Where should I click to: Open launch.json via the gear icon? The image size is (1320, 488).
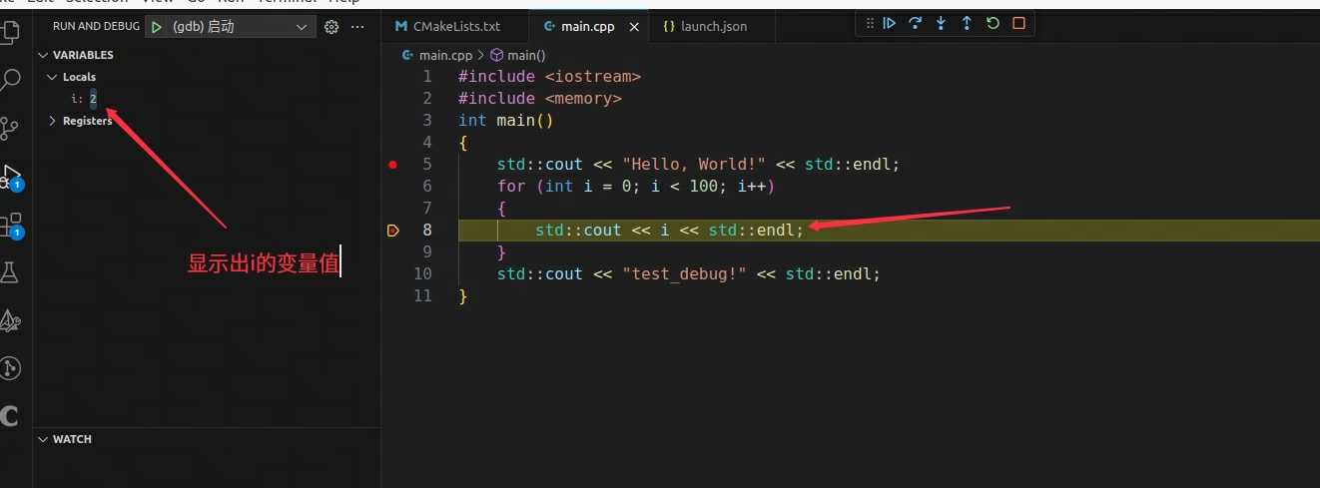332,27
